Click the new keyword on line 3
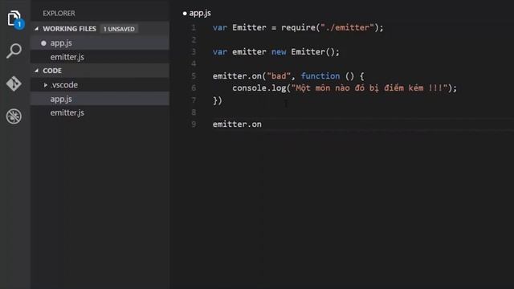The image size is (514, 289). click(x=279, y=51)
